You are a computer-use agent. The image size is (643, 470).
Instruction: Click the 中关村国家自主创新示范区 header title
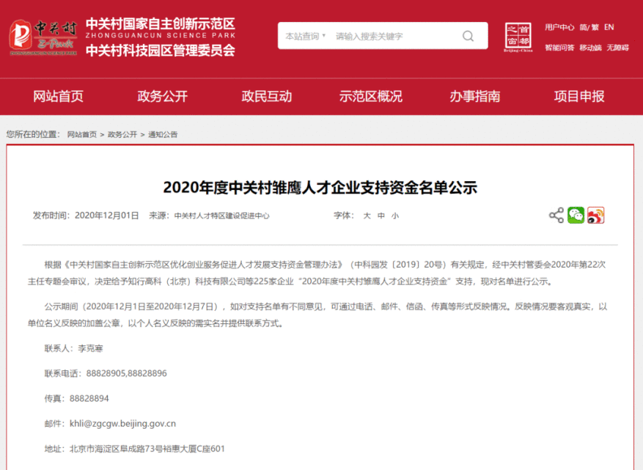click(161, 23)
